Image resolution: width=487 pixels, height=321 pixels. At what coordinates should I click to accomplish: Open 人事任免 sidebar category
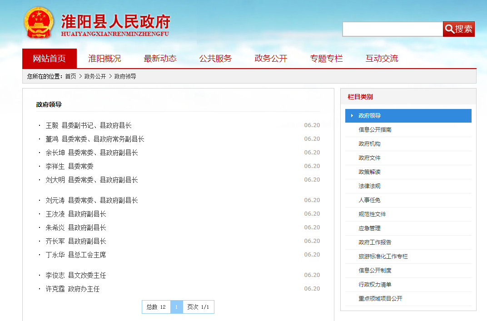point(369,200)
